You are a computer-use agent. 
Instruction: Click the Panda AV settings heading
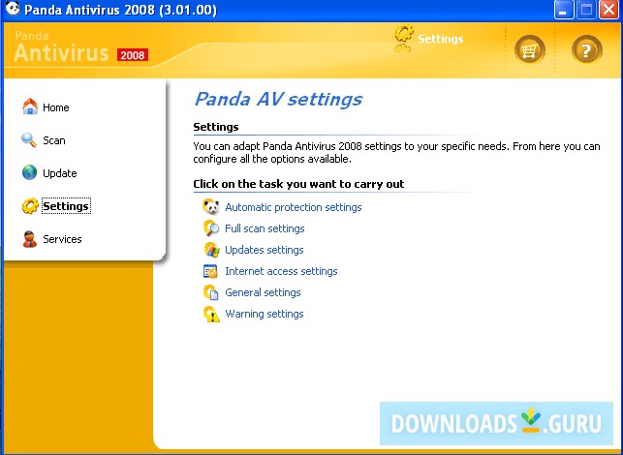pos(278,100)
